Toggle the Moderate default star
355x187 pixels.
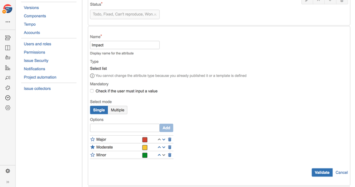(93, 147)
